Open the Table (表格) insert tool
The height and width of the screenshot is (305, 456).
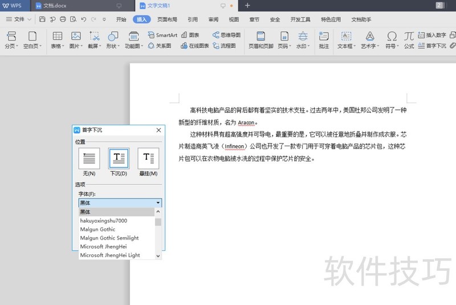(58, 40)
